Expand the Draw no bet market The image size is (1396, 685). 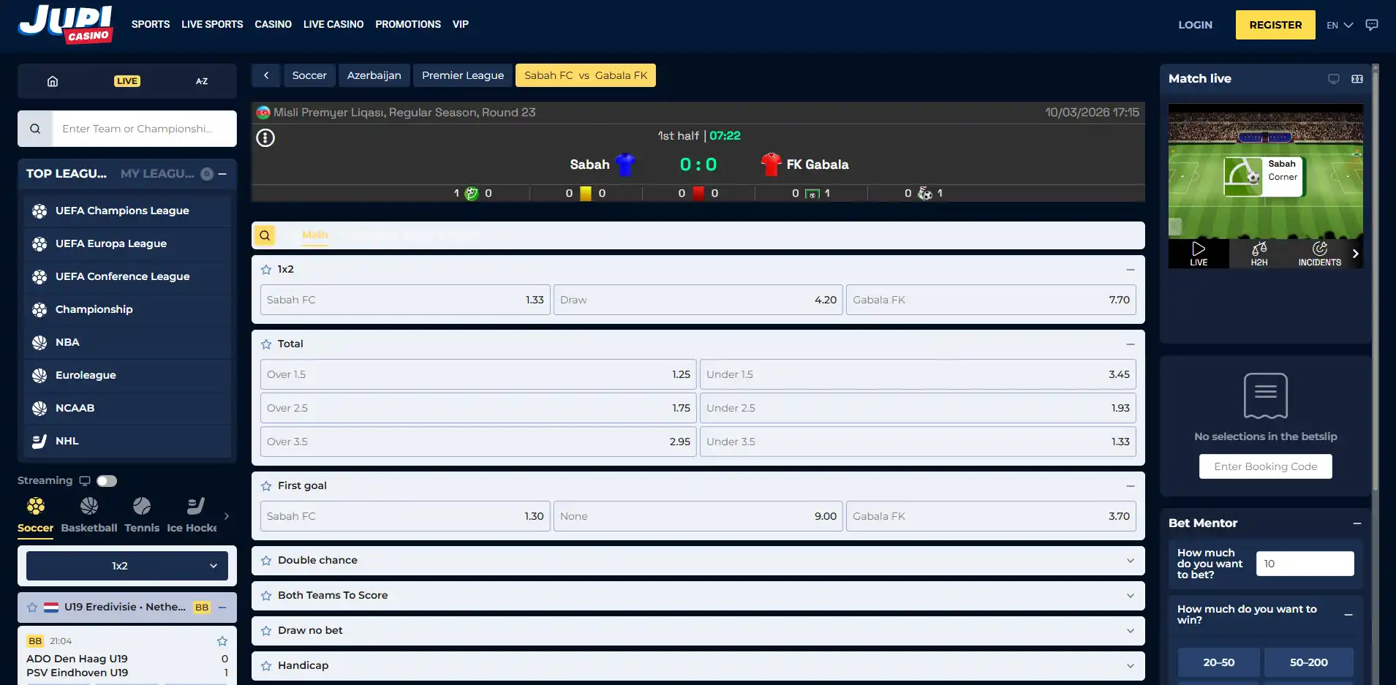pyautogui.click(x=1131, y=631)
